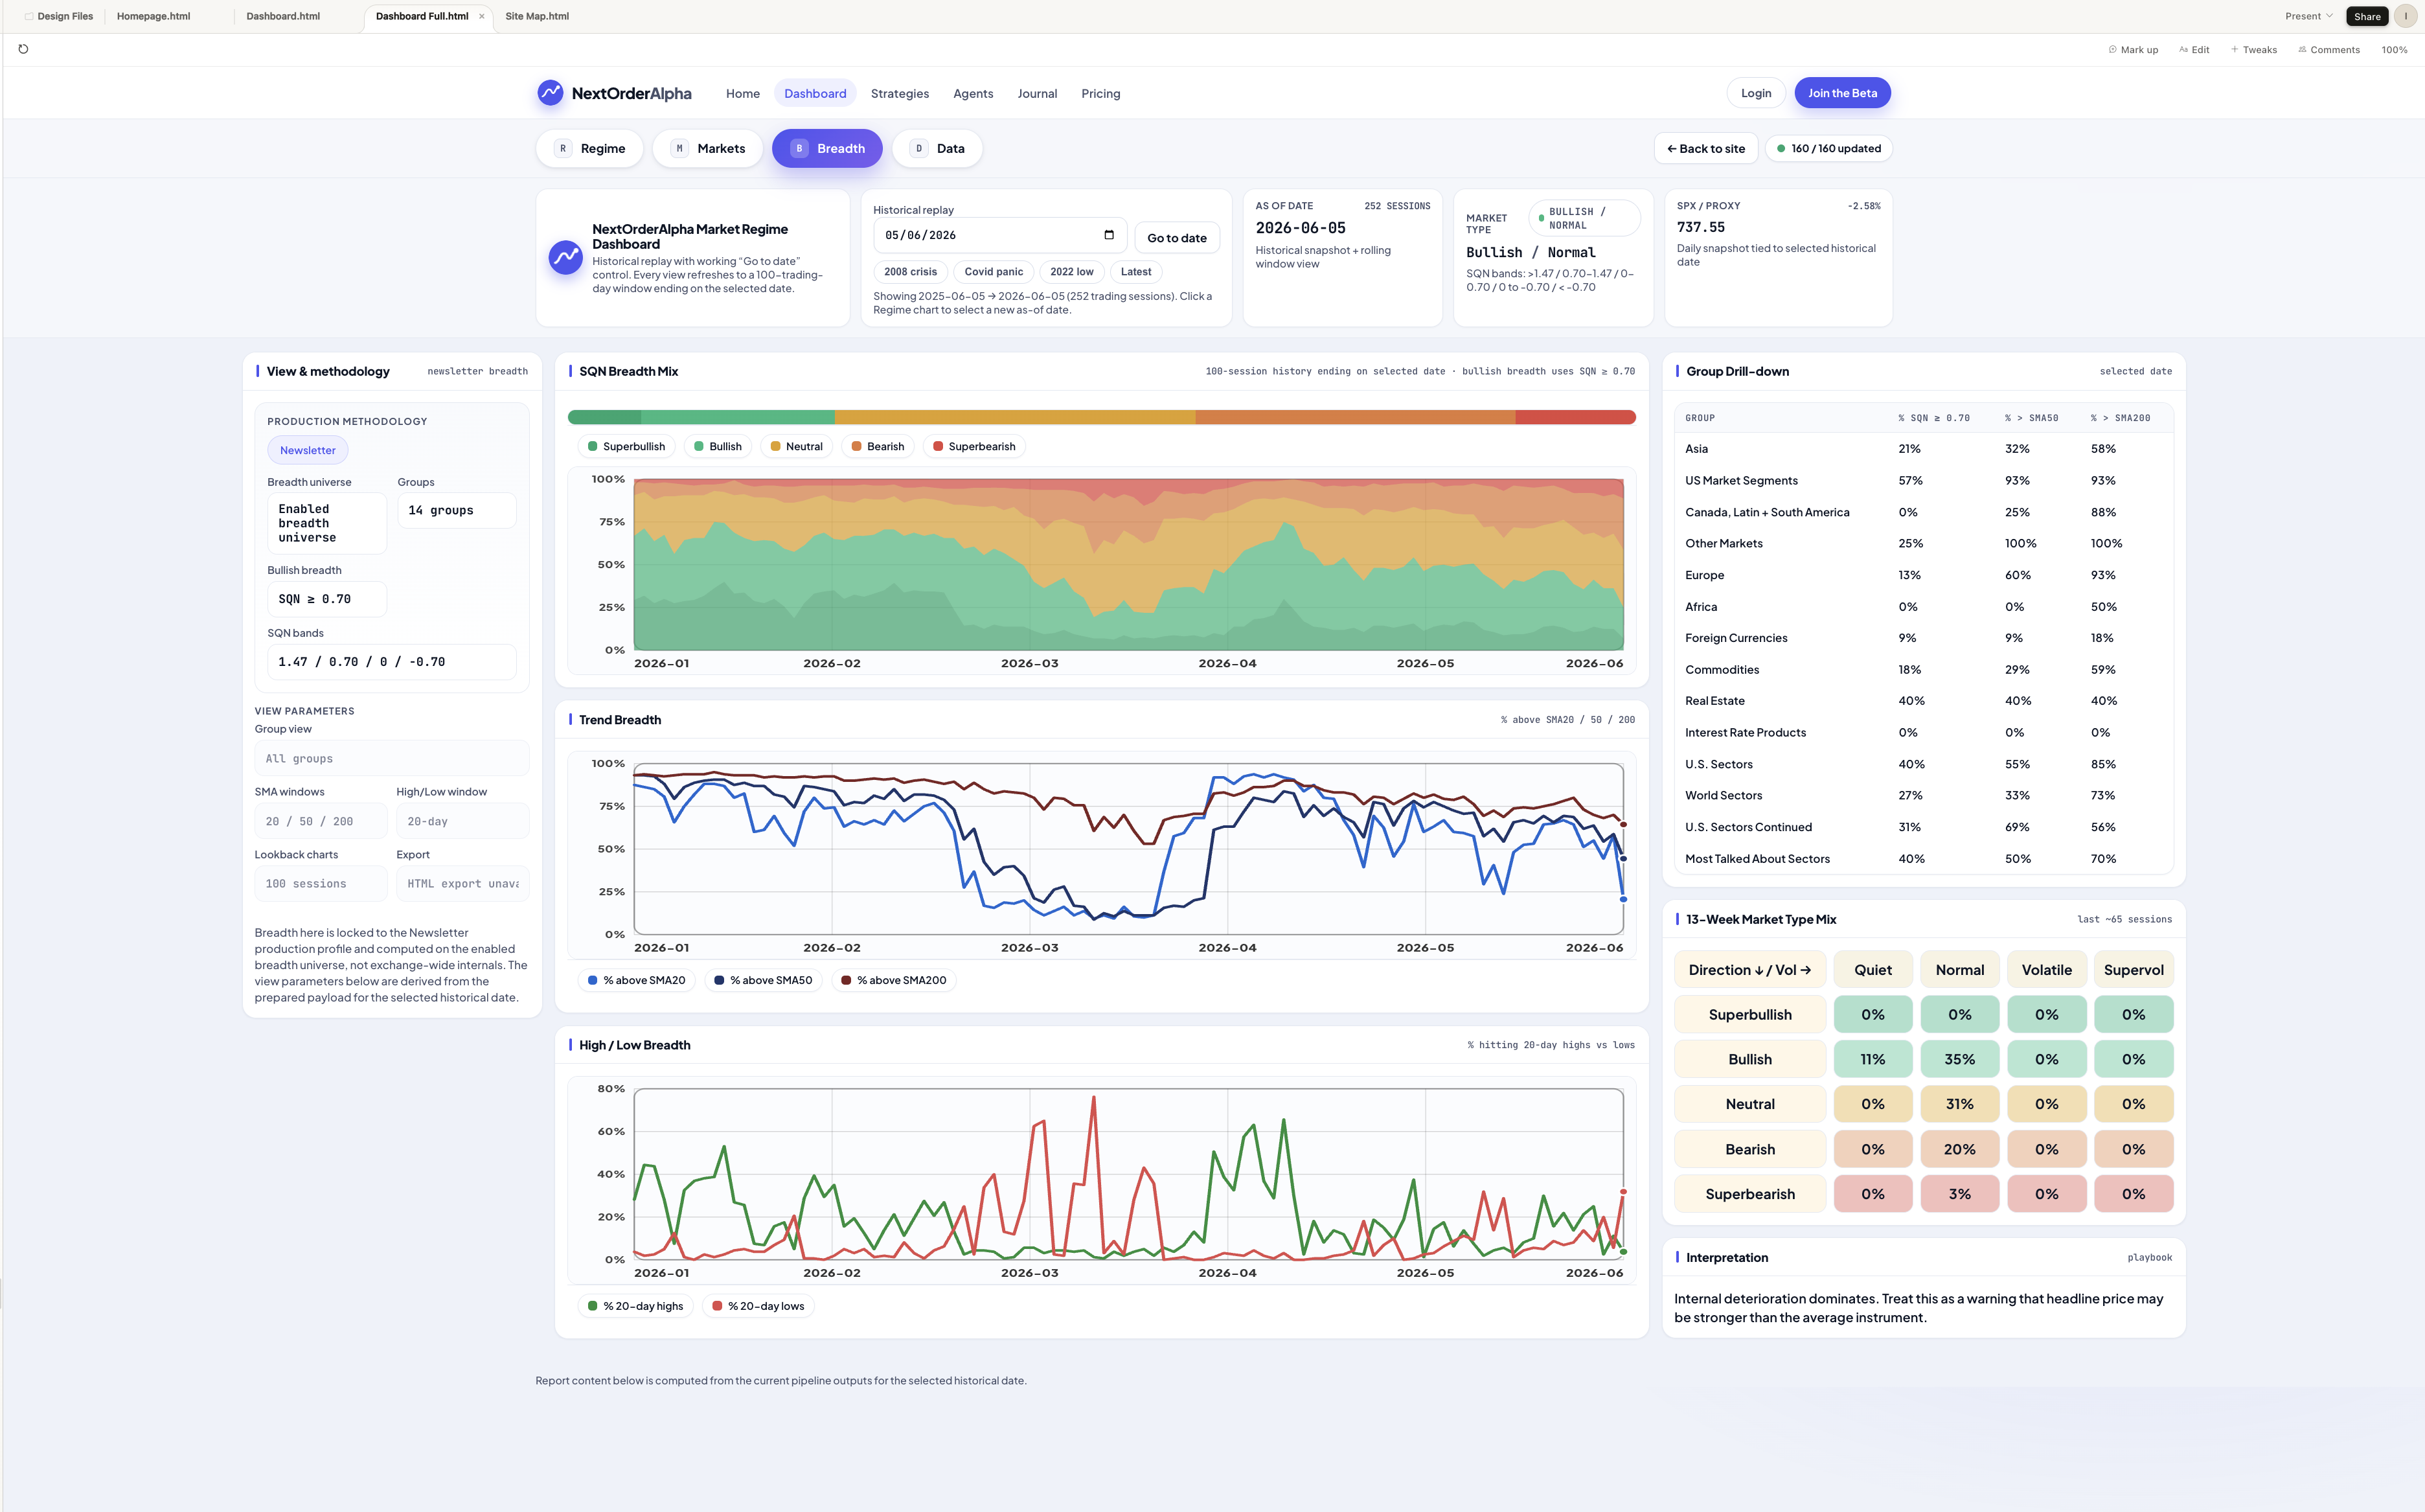Click the NextOrderAlpha logo in the navbar
This screenshot has width=2425, height=1512.
(614, 93)
